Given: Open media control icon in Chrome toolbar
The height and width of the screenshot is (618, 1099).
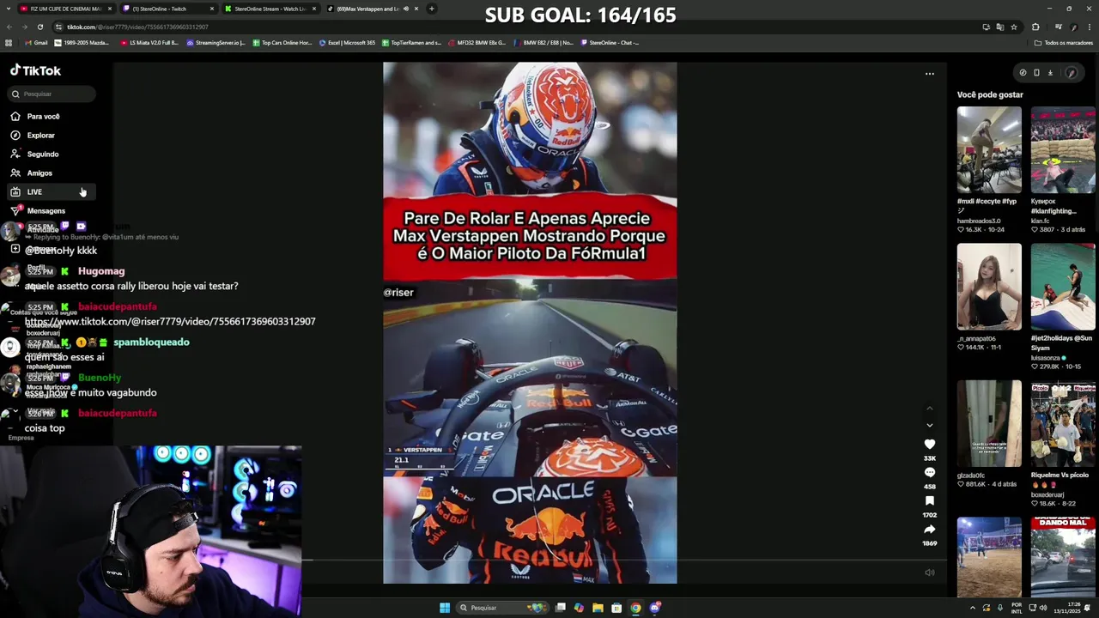Looking at the screenshot, I should (x=1058, y=27).
